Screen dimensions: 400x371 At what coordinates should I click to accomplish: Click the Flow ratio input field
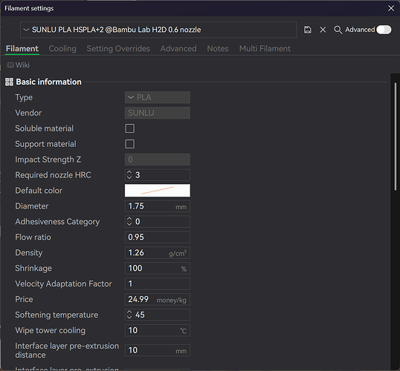pyautogui.click(x=158, y=237)
